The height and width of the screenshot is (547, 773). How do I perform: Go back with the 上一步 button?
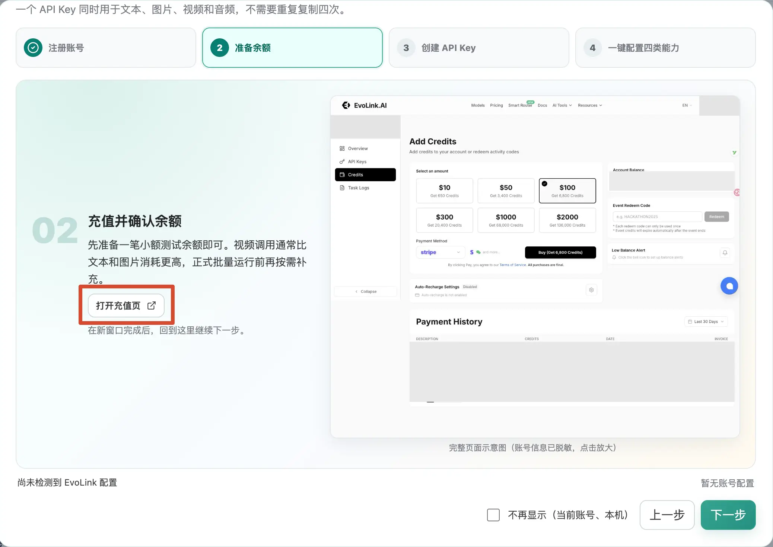pyautogui.click(x=667, y=515)
